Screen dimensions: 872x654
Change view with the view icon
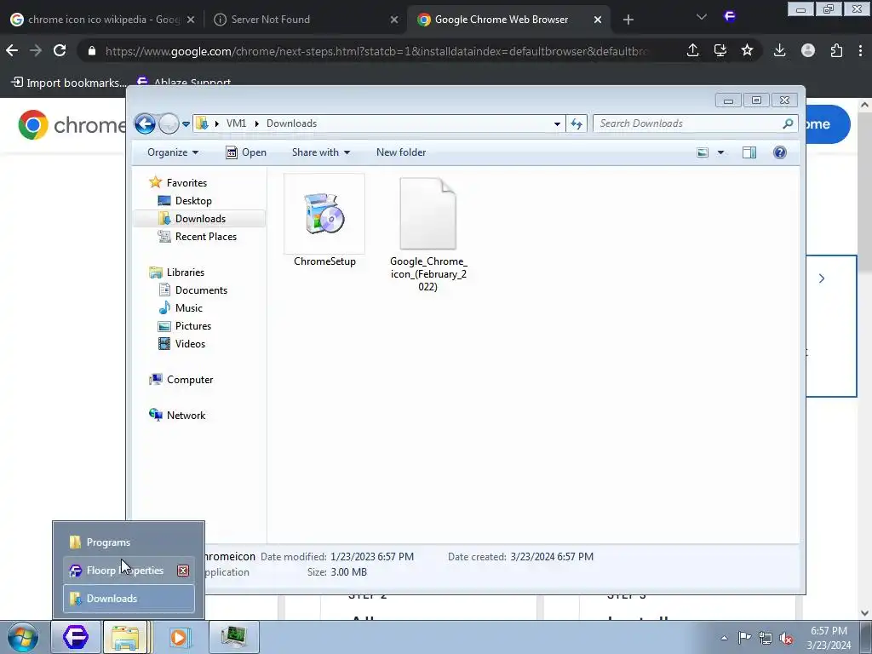pos(703,152)
